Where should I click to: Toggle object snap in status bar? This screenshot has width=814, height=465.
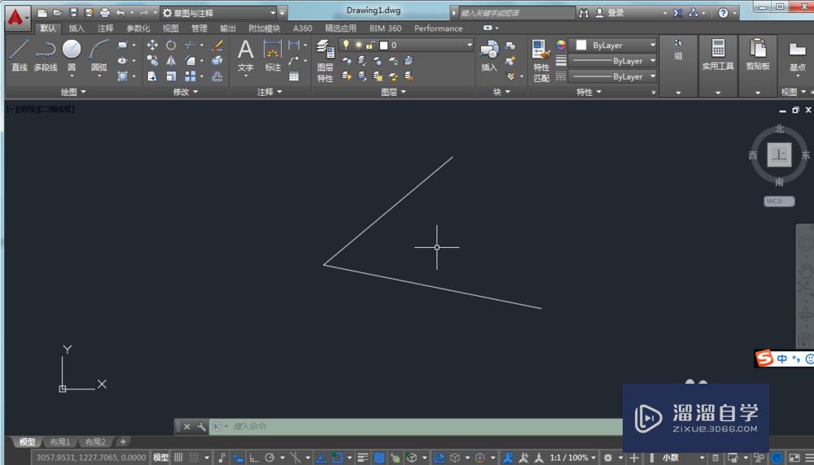tap(338, 457)
